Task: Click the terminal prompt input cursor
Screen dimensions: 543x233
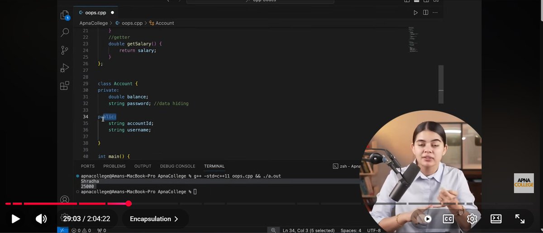Action: [x=195, y=192]
